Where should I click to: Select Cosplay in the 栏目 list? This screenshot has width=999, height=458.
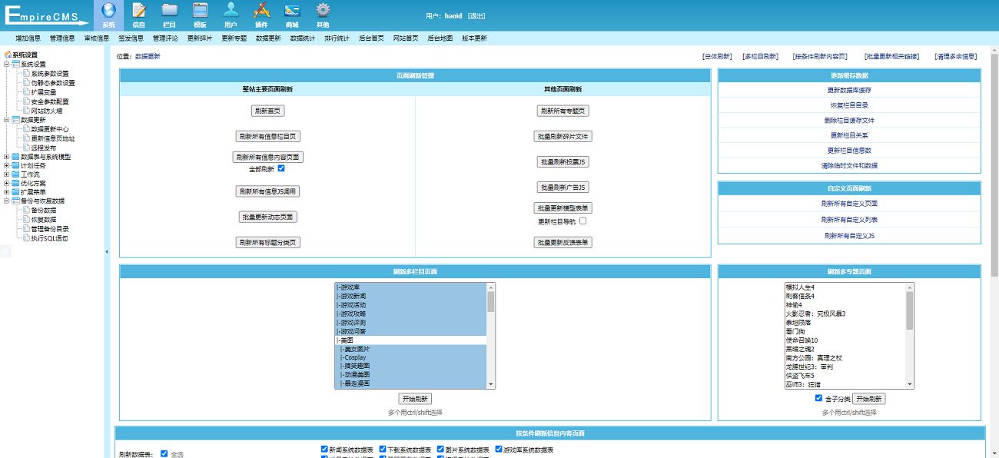tap(411, 358)
